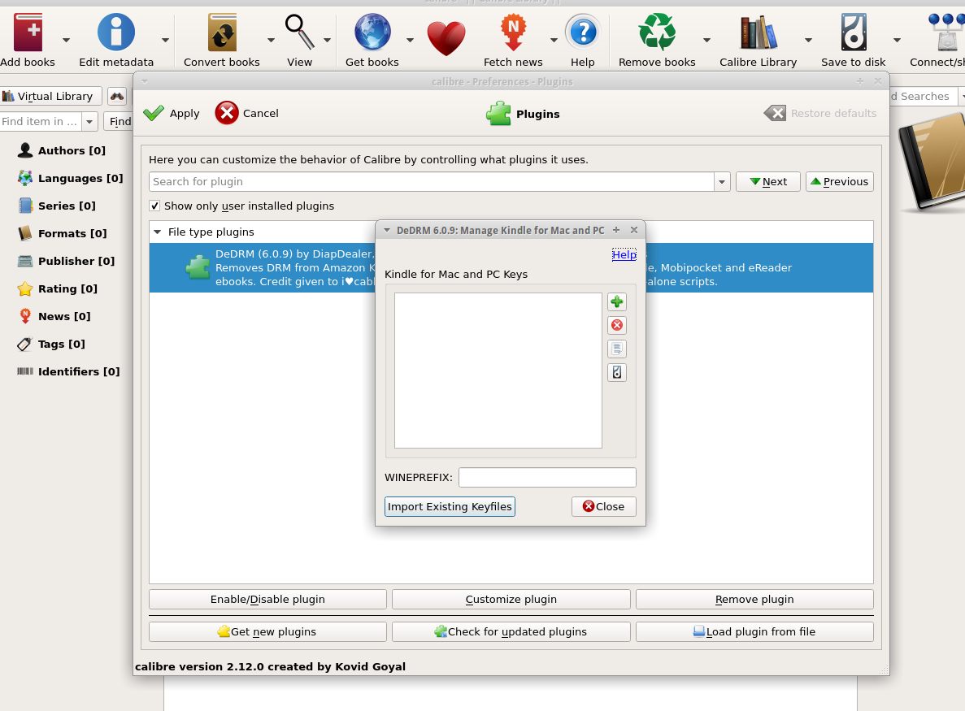965x711 pixels.
Task: Open Remove books dropdown arrow
Action: [x=706, y=41]
